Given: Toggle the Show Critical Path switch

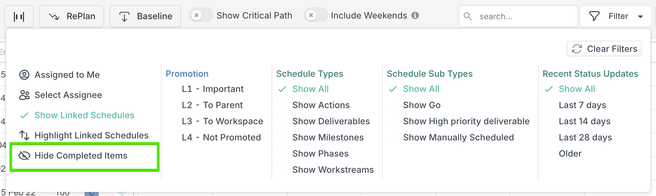Looking at the screenshot, I should tap(201, 15).
